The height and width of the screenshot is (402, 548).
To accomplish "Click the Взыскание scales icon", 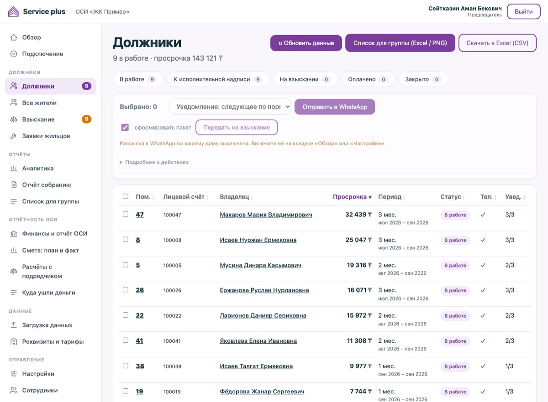I will 14,119.
